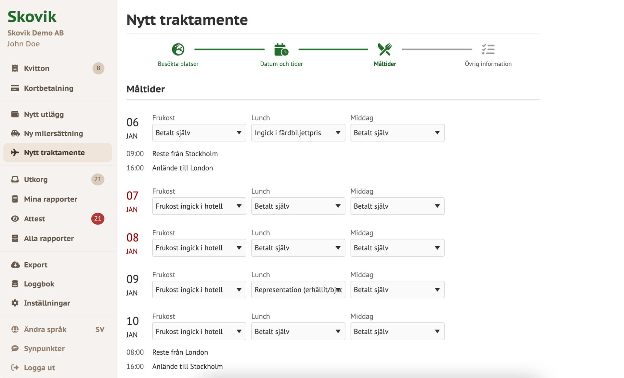This screenshot has width=624, height=378.
Task: Click the Nytt utlägg wallet icon
Action: point(15,114)
